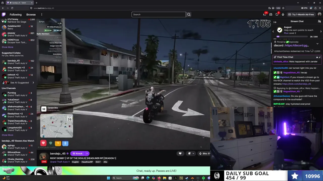The height and width of the screenshot is (181, 323).
Task: Click the English stream tag
Action: click(75, 162)
